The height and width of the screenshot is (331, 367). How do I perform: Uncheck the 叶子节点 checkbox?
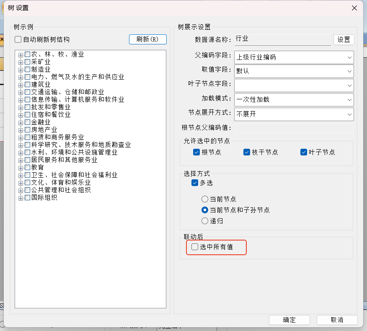(x=304, y=153)
